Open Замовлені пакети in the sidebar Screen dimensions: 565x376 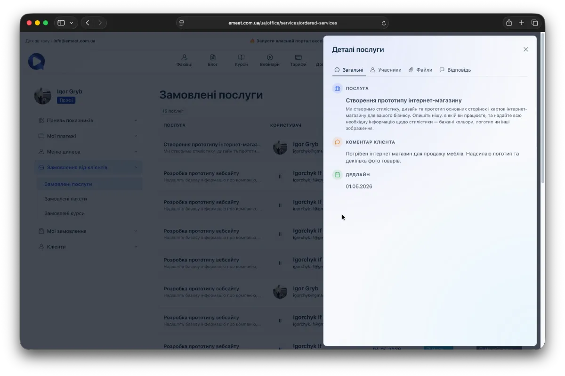coord(65,199)
